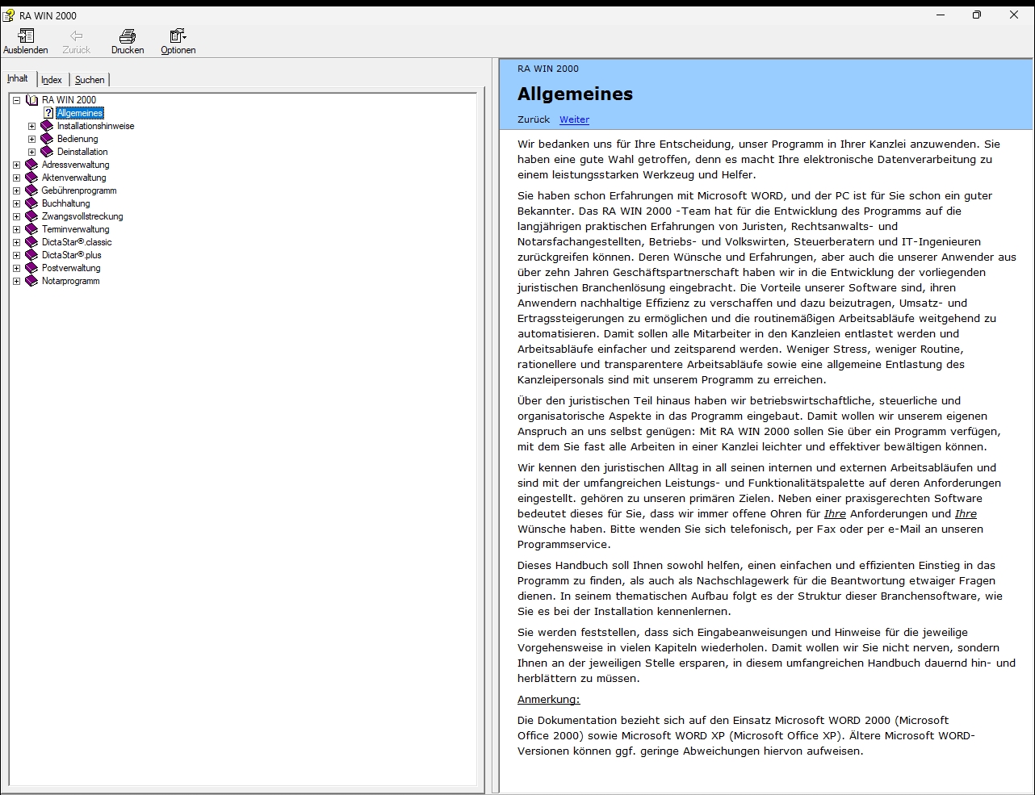The height and width of the screenshot is (795, 1035).
Task: Click the book icon beside Bedienung
Action: click(47, 139)
